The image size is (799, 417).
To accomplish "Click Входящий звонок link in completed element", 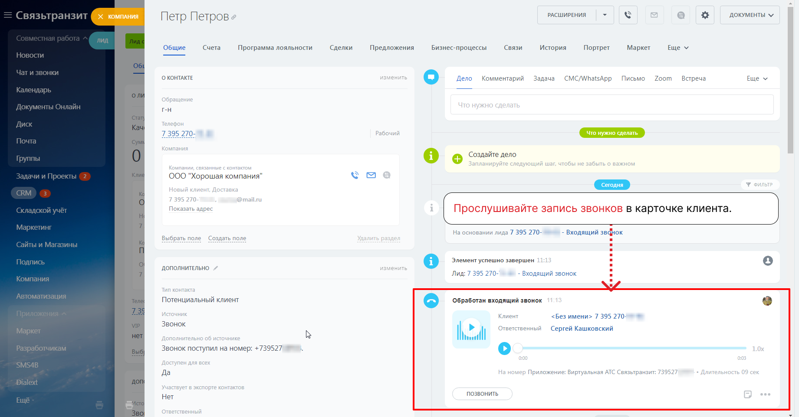I will 549,274.
